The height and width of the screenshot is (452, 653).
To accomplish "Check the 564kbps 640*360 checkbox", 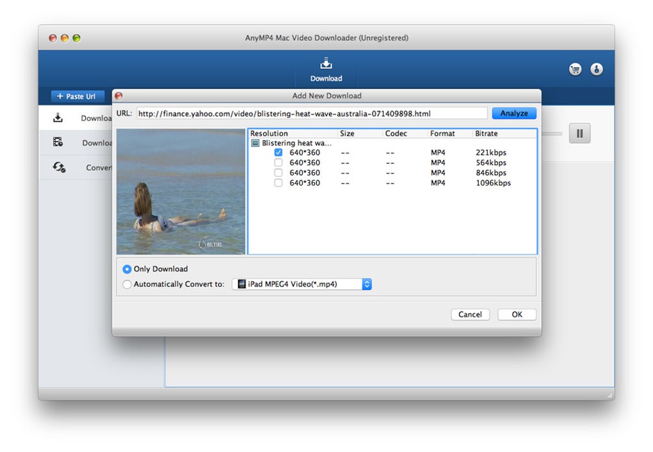I will tap(278, 162).
